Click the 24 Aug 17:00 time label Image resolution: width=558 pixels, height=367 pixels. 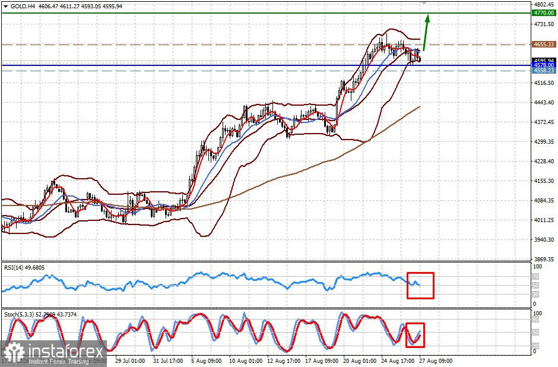[x=398, y=361]
